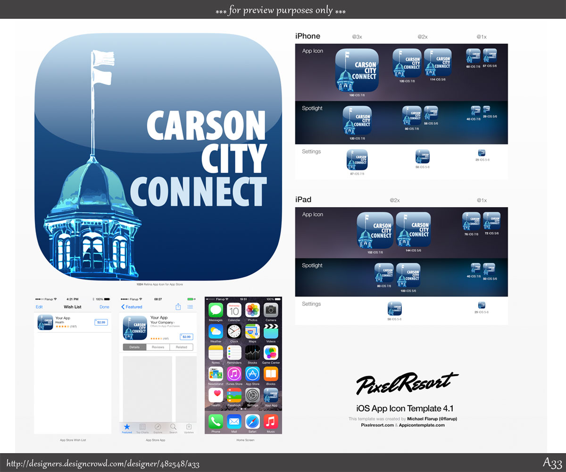Choose the iPad icon preview labeled 152 iOS 7/8
Image resolution: width=566 pixels, height=472 pixels.
pos(375,230)
